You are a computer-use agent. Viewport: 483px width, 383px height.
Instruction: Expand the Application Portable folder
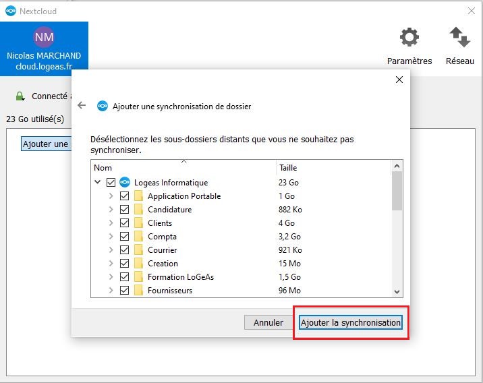click(111, 196)
